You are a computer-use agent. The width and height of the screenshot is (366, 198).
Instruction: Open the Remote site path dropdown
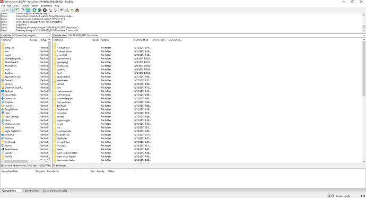pos(364,35)
